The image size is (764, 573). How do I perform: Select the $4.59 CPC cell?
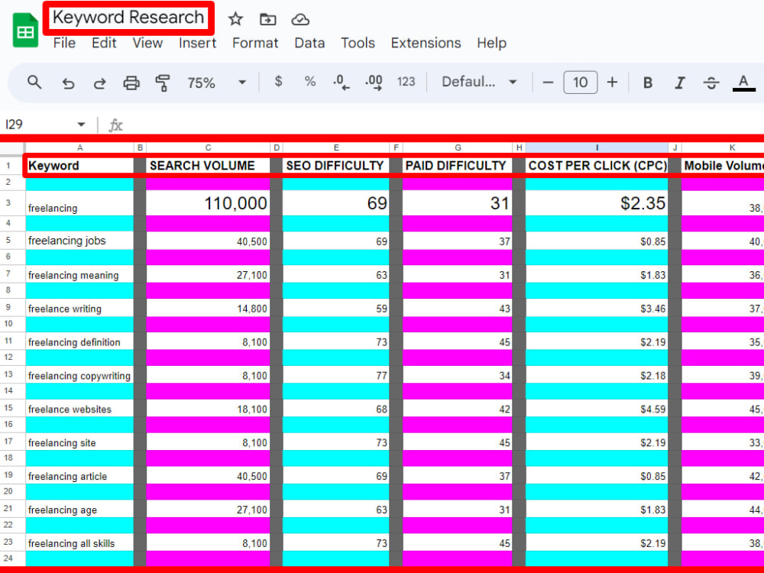597,408
